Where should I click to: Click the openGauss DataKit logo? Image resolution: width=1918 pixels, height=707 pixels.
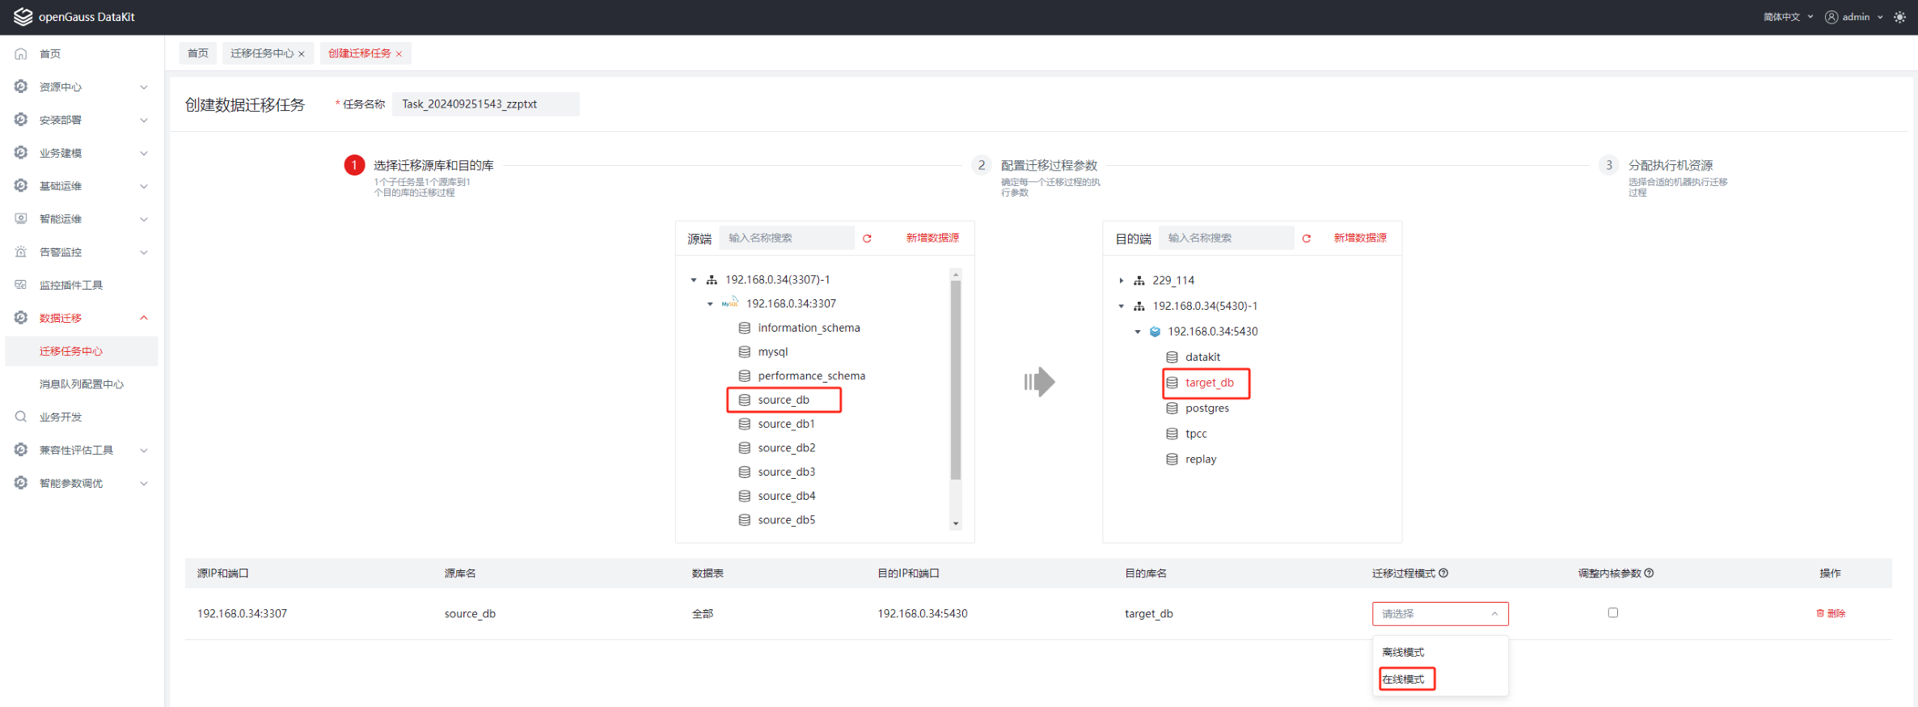click(23, 17)
